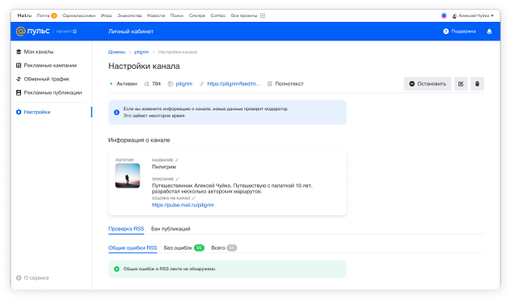Switch to Бан публикаций tab
511x301 pixels.
[x=171, y=229]
